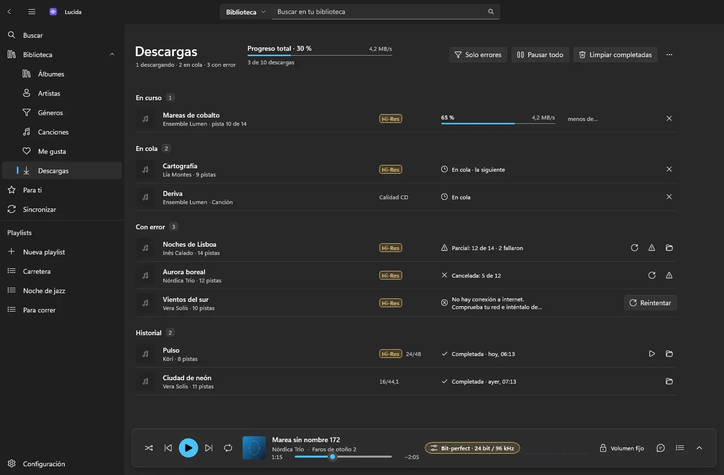Remove Deriva from the queue
This screenshot has height=475, width=724.
tap(669, 197)
